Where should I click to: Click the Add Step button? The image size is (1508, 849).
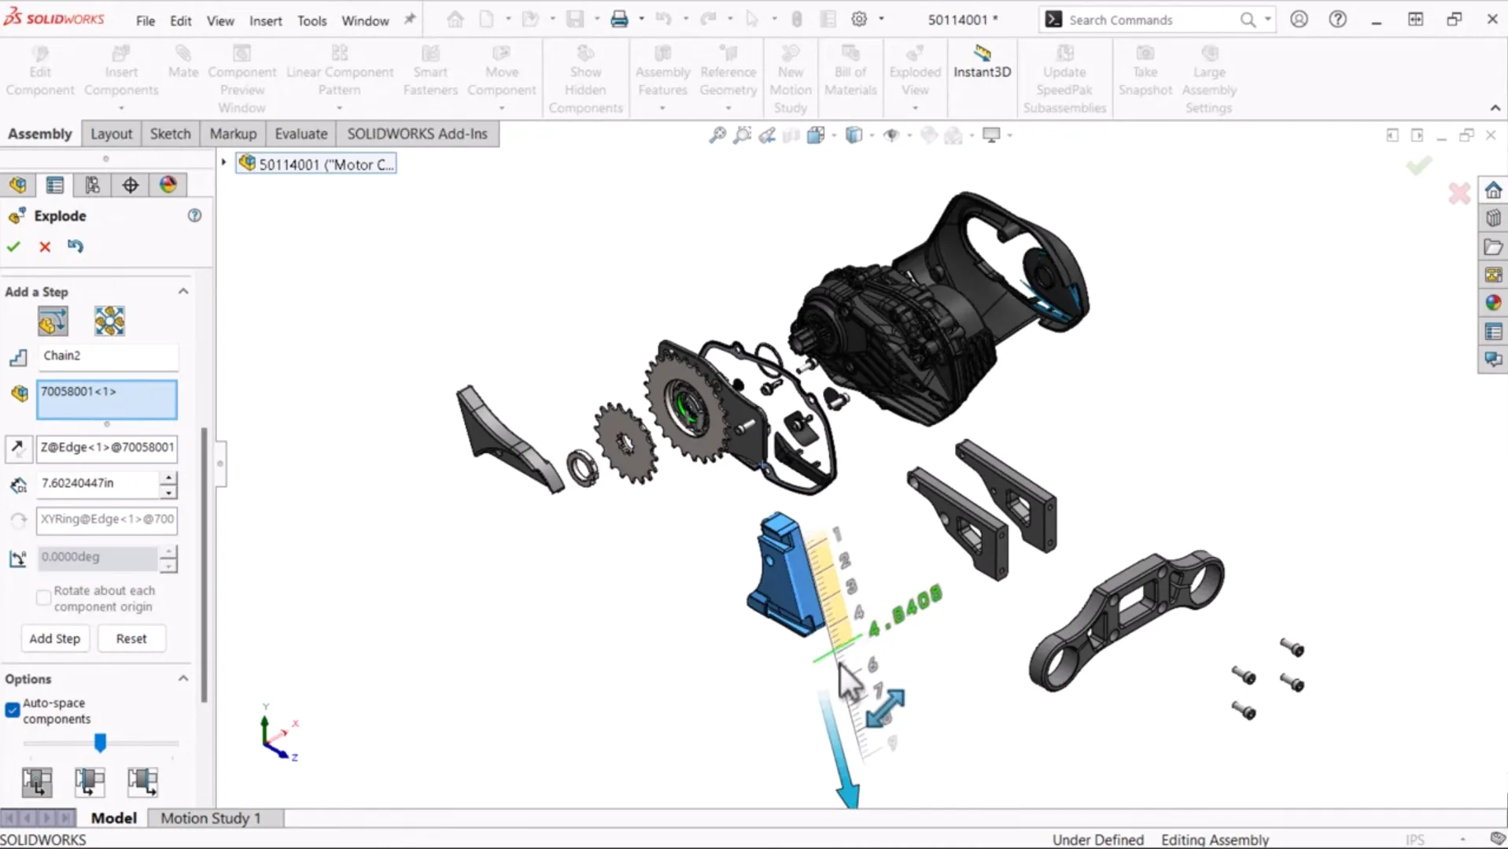coord(54,638)
